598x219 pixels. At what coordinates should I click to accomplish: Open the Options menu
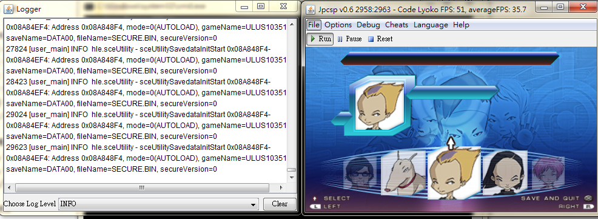tap(338, 25)
